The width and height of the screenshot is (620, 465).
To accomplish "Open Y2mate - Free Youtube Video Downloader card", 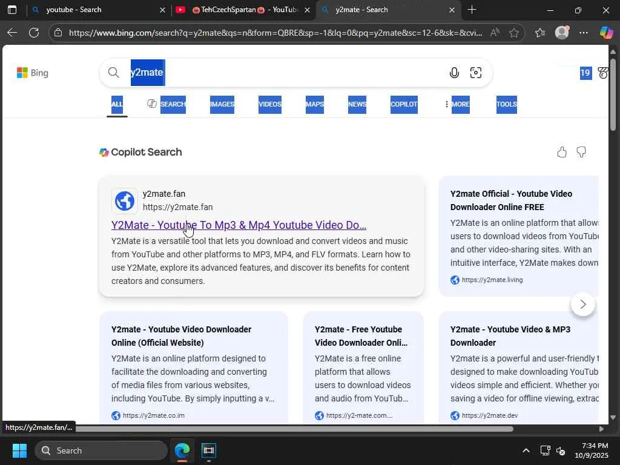I will point(361,336).
